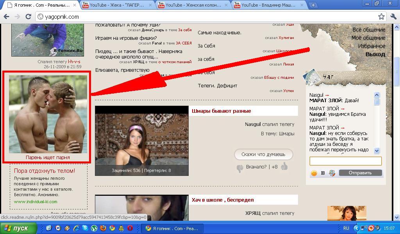The width and height of the screenshot is (400, 234).
Task: Launch Winamp from quick launch
Action: pos(67,228)
